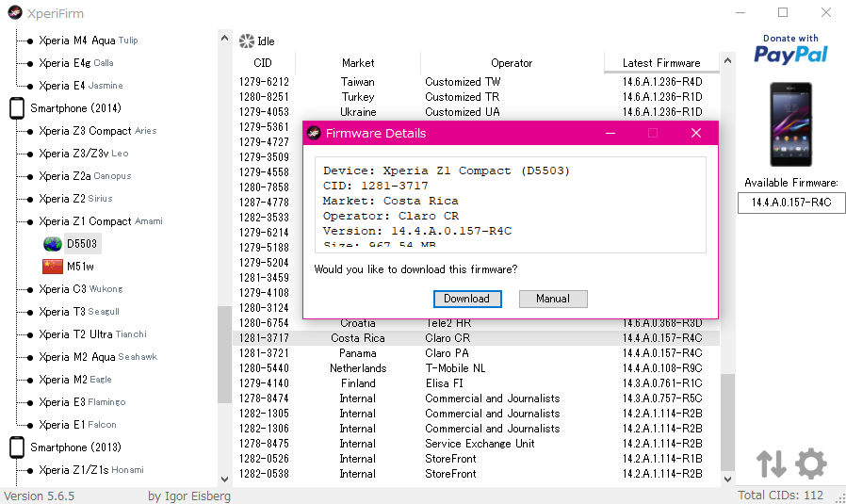
Task: Click the Smartphone (2013) phone icon
Action: click(x=17, y=447)
